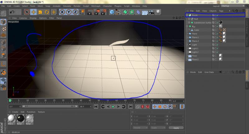Open the Tags menu in Object Manager
Viewport: 249px width, 134px height.
point(221,11)
